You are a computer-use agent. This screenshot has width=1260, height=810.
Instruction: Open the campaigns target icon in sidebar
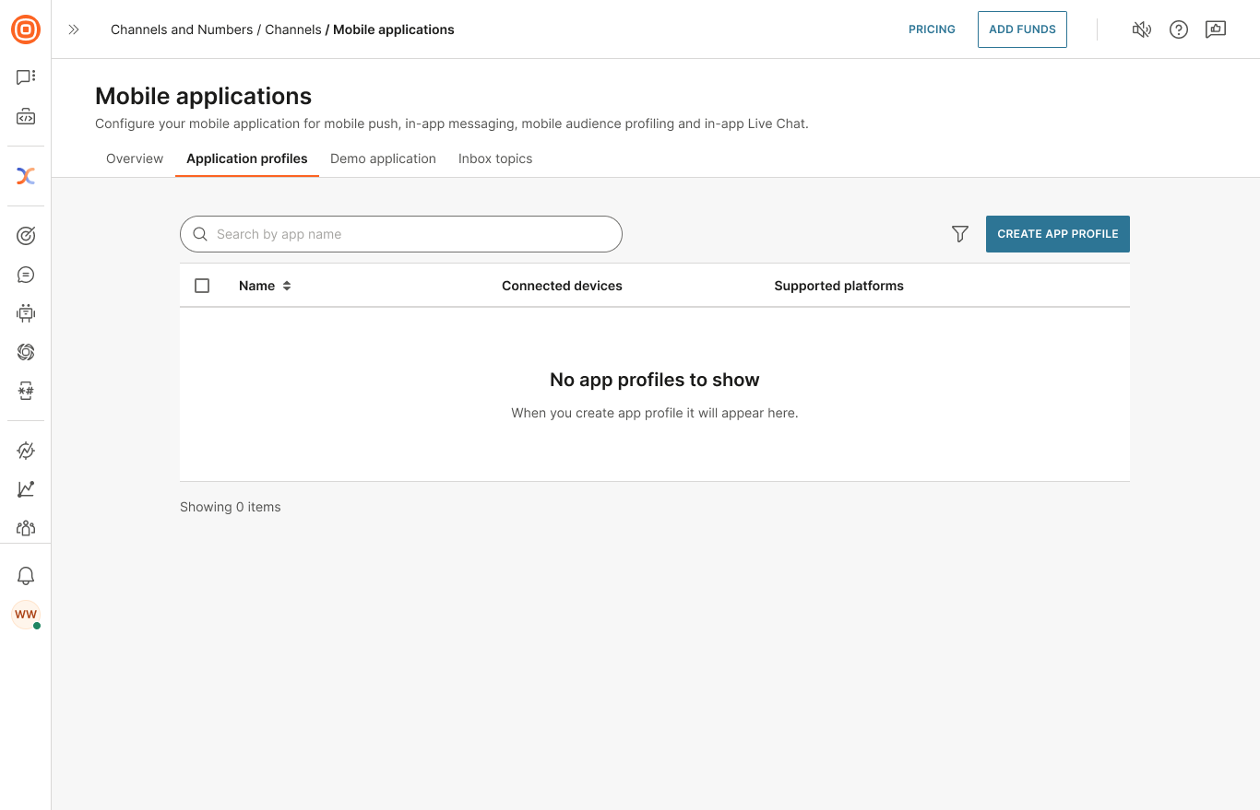(26, 235)
